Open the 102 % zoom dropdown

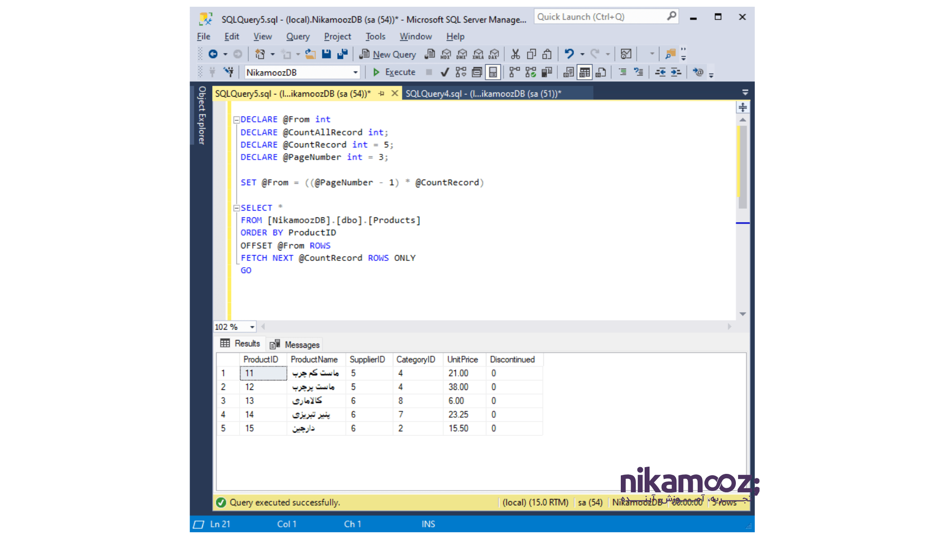[x=252, y=327]
